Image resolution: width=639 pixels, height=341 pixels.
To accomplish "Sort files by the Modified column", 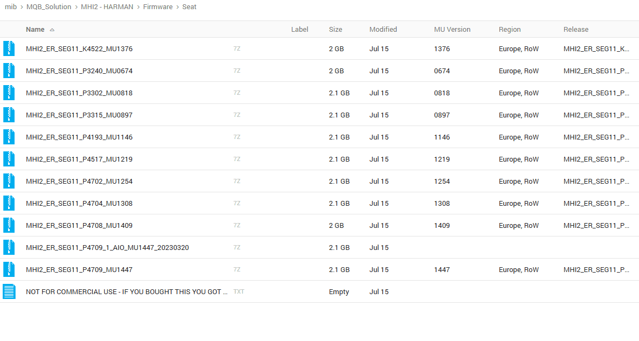I will (x=383, y=29).
